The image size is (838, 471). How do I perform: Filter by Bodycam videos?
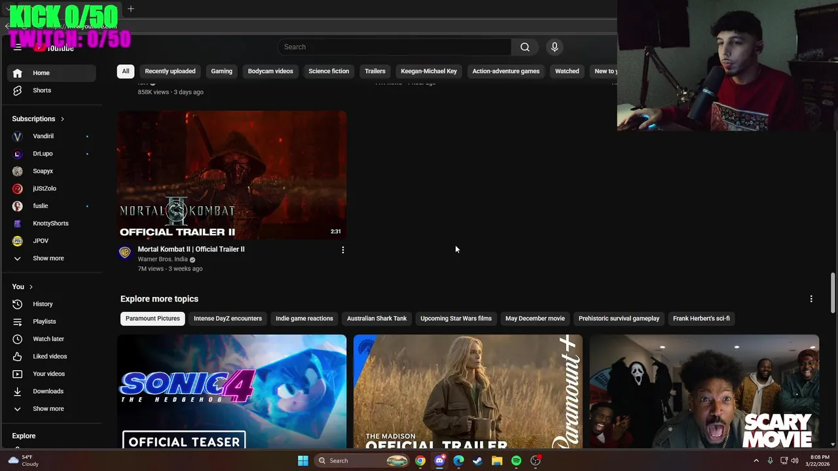270,71
